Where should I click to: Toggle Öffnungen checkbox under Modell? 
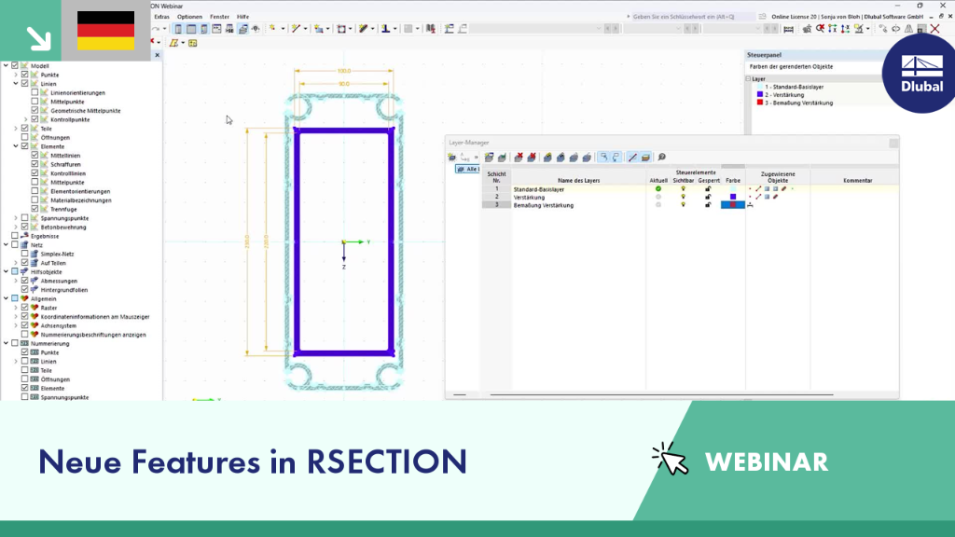coord(25,137)
